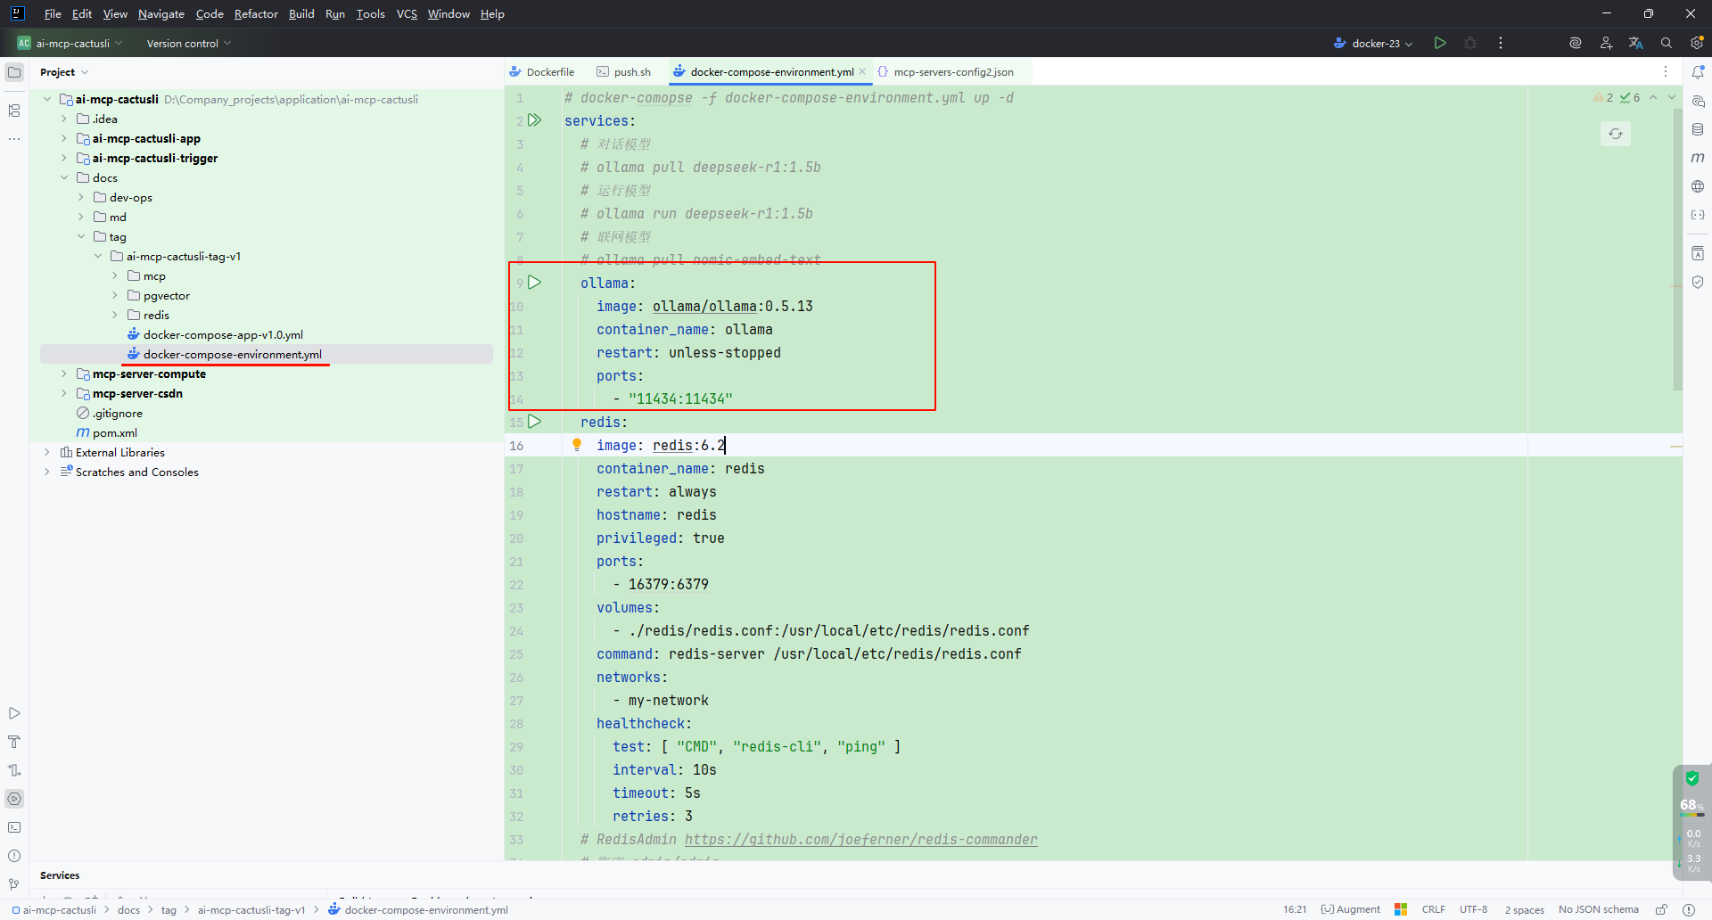Open the Database tool window
Viewport: 1712px width, 920px height.
click(x=1698, y=129)
